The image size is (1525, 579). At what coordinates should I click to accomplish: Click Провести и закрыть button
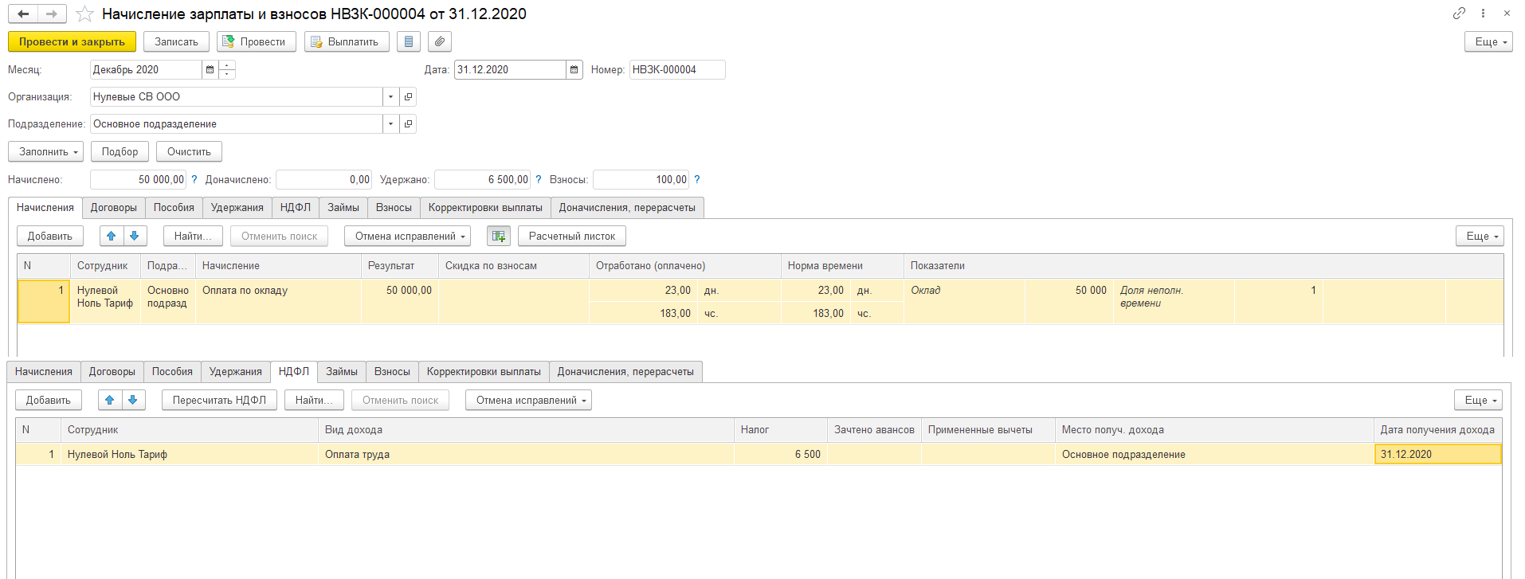click(x=72, y=41)
